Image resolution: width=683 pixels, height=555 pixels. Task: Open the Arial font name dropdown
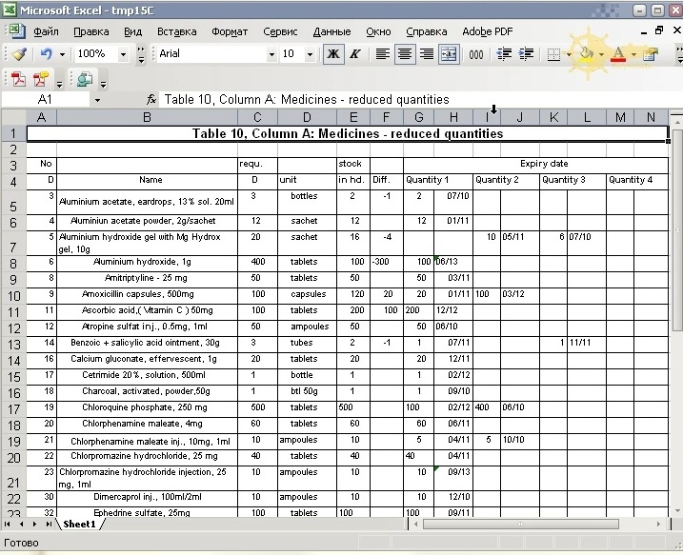point(266,54)
